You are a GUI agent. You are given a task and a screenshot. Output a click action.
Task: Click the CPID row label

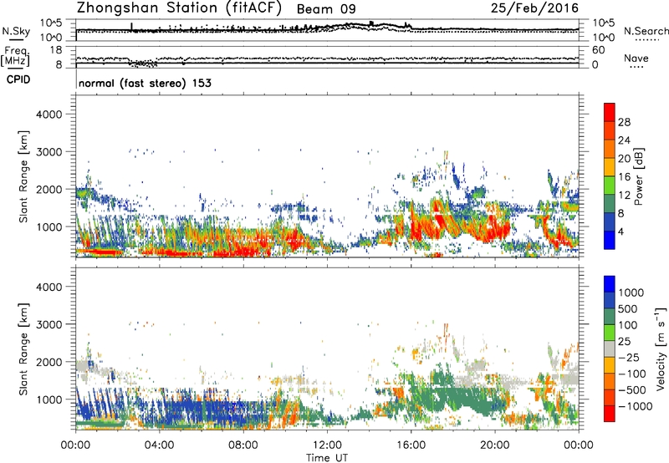point(18,79)
